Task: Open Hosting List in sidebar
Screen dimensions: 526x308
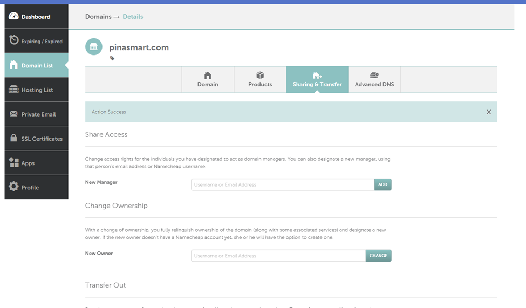Action: click(x=36, y=90)
